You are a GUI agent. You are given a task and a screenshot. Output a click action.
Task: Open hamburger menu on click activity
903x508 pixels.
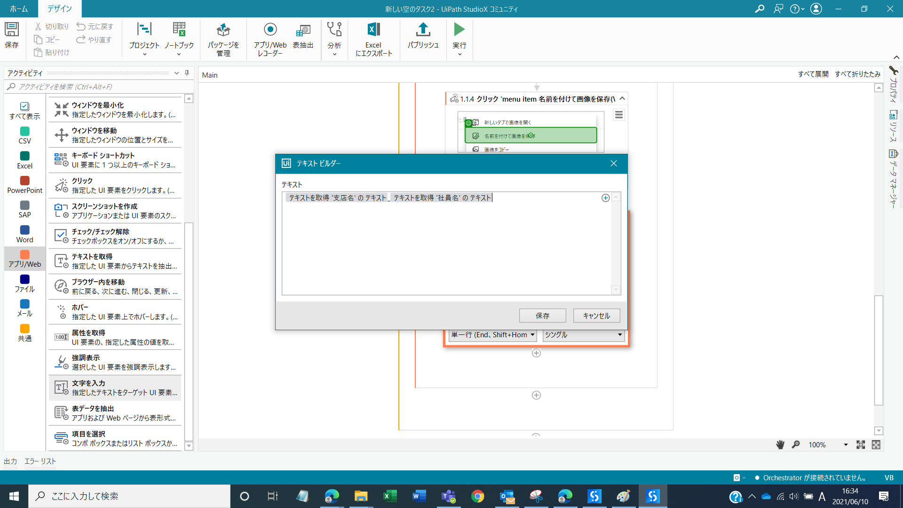pyautogui.click(x=619, y=115)
